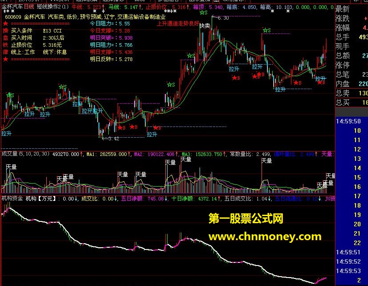Click the 成交量(5,10,20,30) indicator title
Viewport: 368px width, 286px height.
click(25, 154)
